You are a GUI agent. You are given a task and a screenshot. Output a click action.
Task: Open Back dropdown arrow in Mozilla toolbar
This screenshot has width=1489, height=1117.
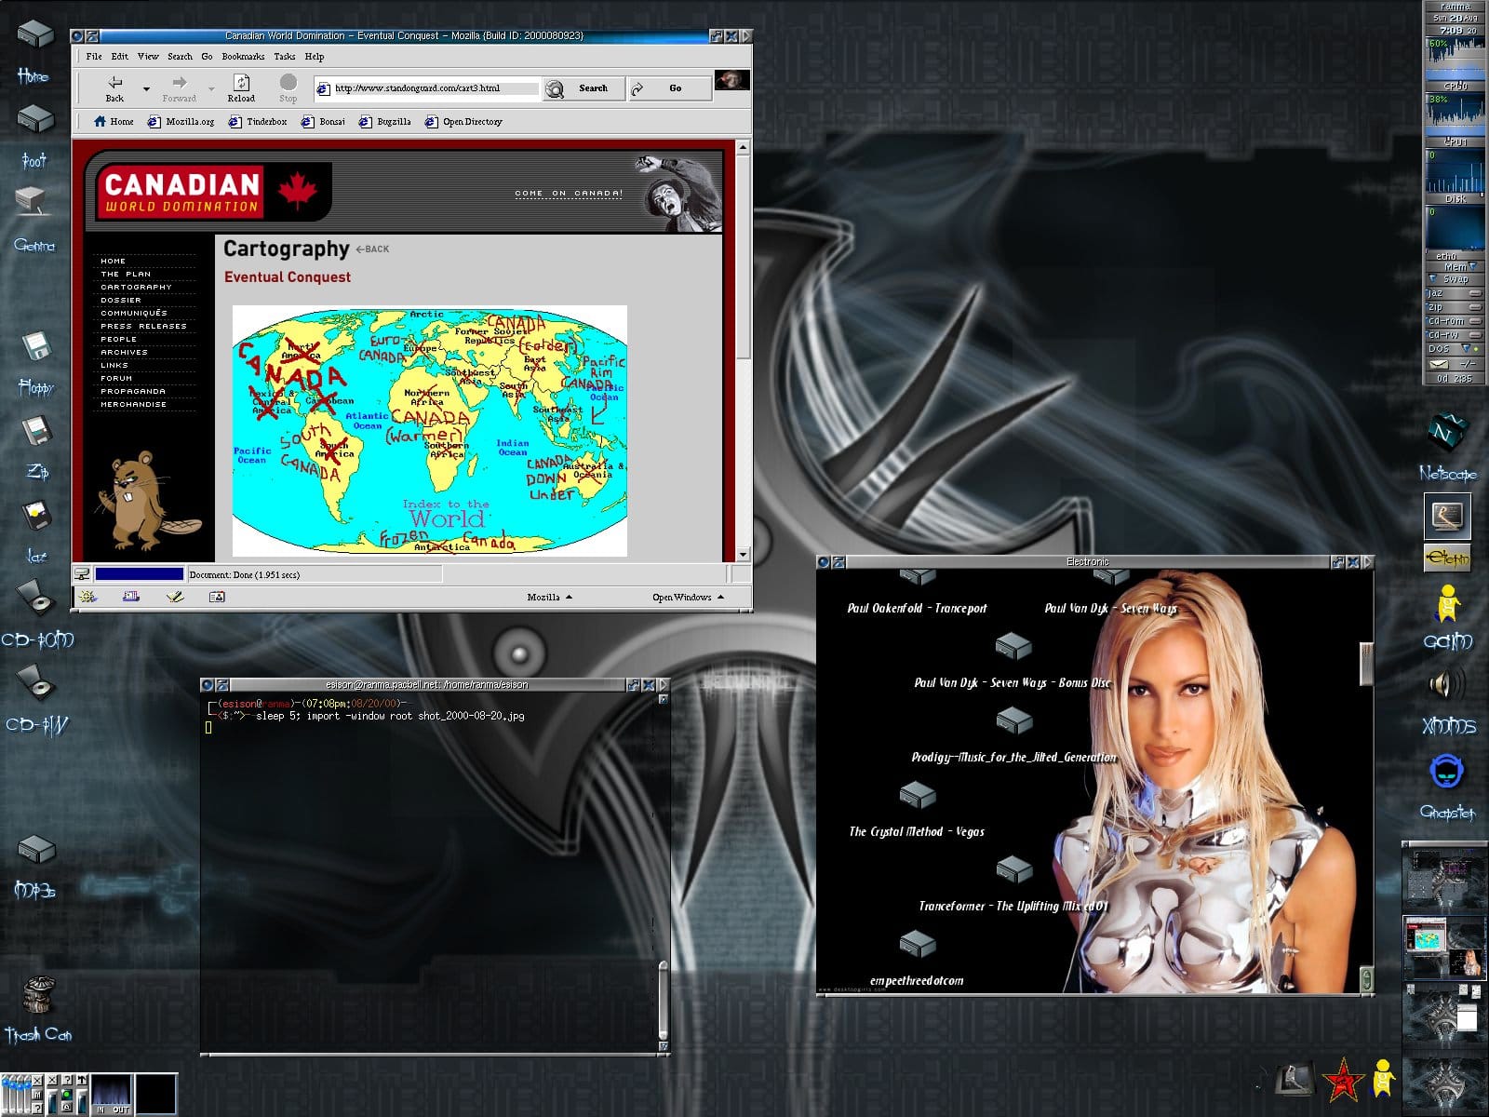146,89
